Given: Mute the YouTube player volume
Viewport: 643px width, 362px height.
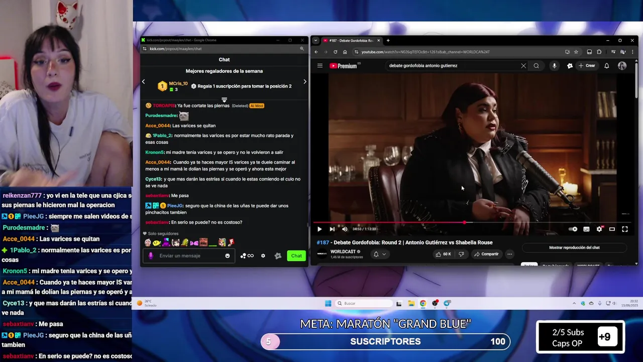Looking at the screenshot, I should point(345,229).
